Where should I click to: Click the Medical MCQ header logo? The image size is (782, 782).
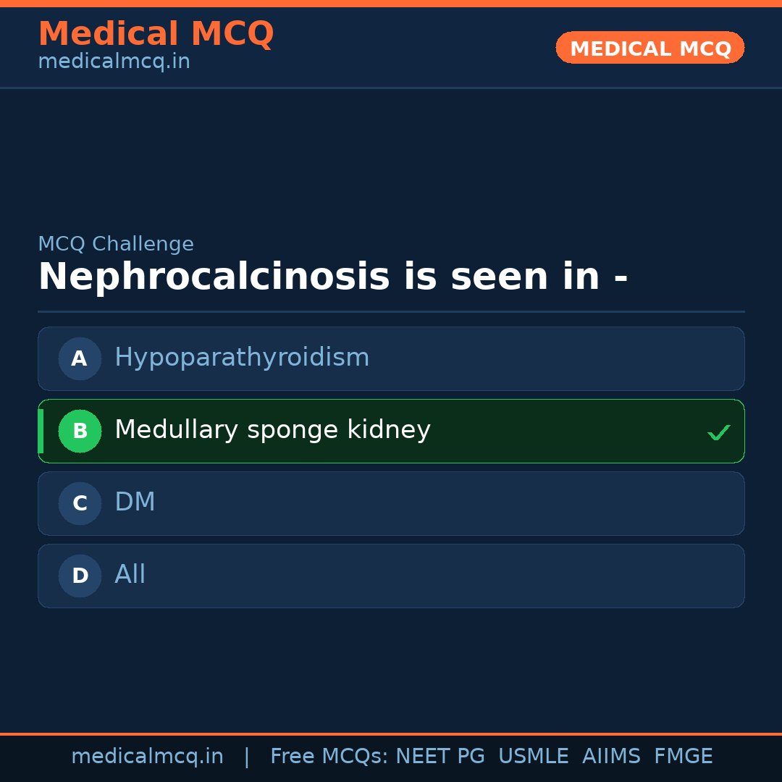click(x=156, y=34)
